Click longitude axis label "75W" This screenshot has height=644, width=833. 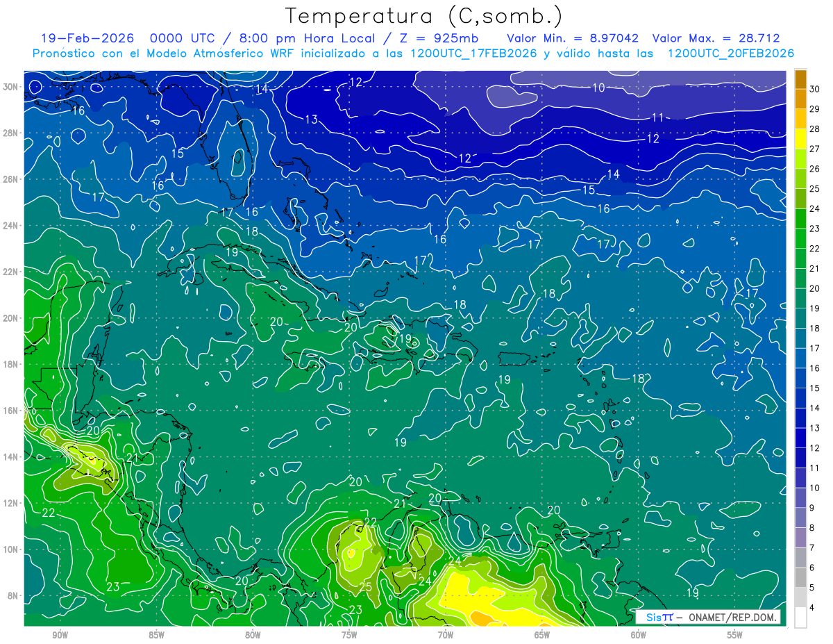point(349,635)
